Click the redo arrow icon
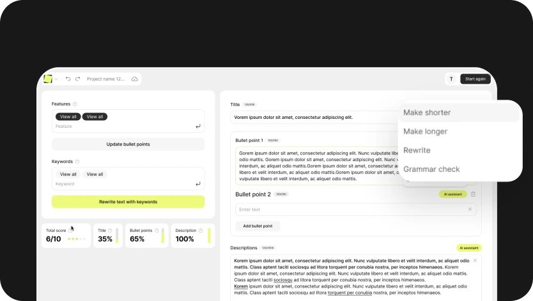The height and width of the screenshot is (301, 533). [77, 79]
